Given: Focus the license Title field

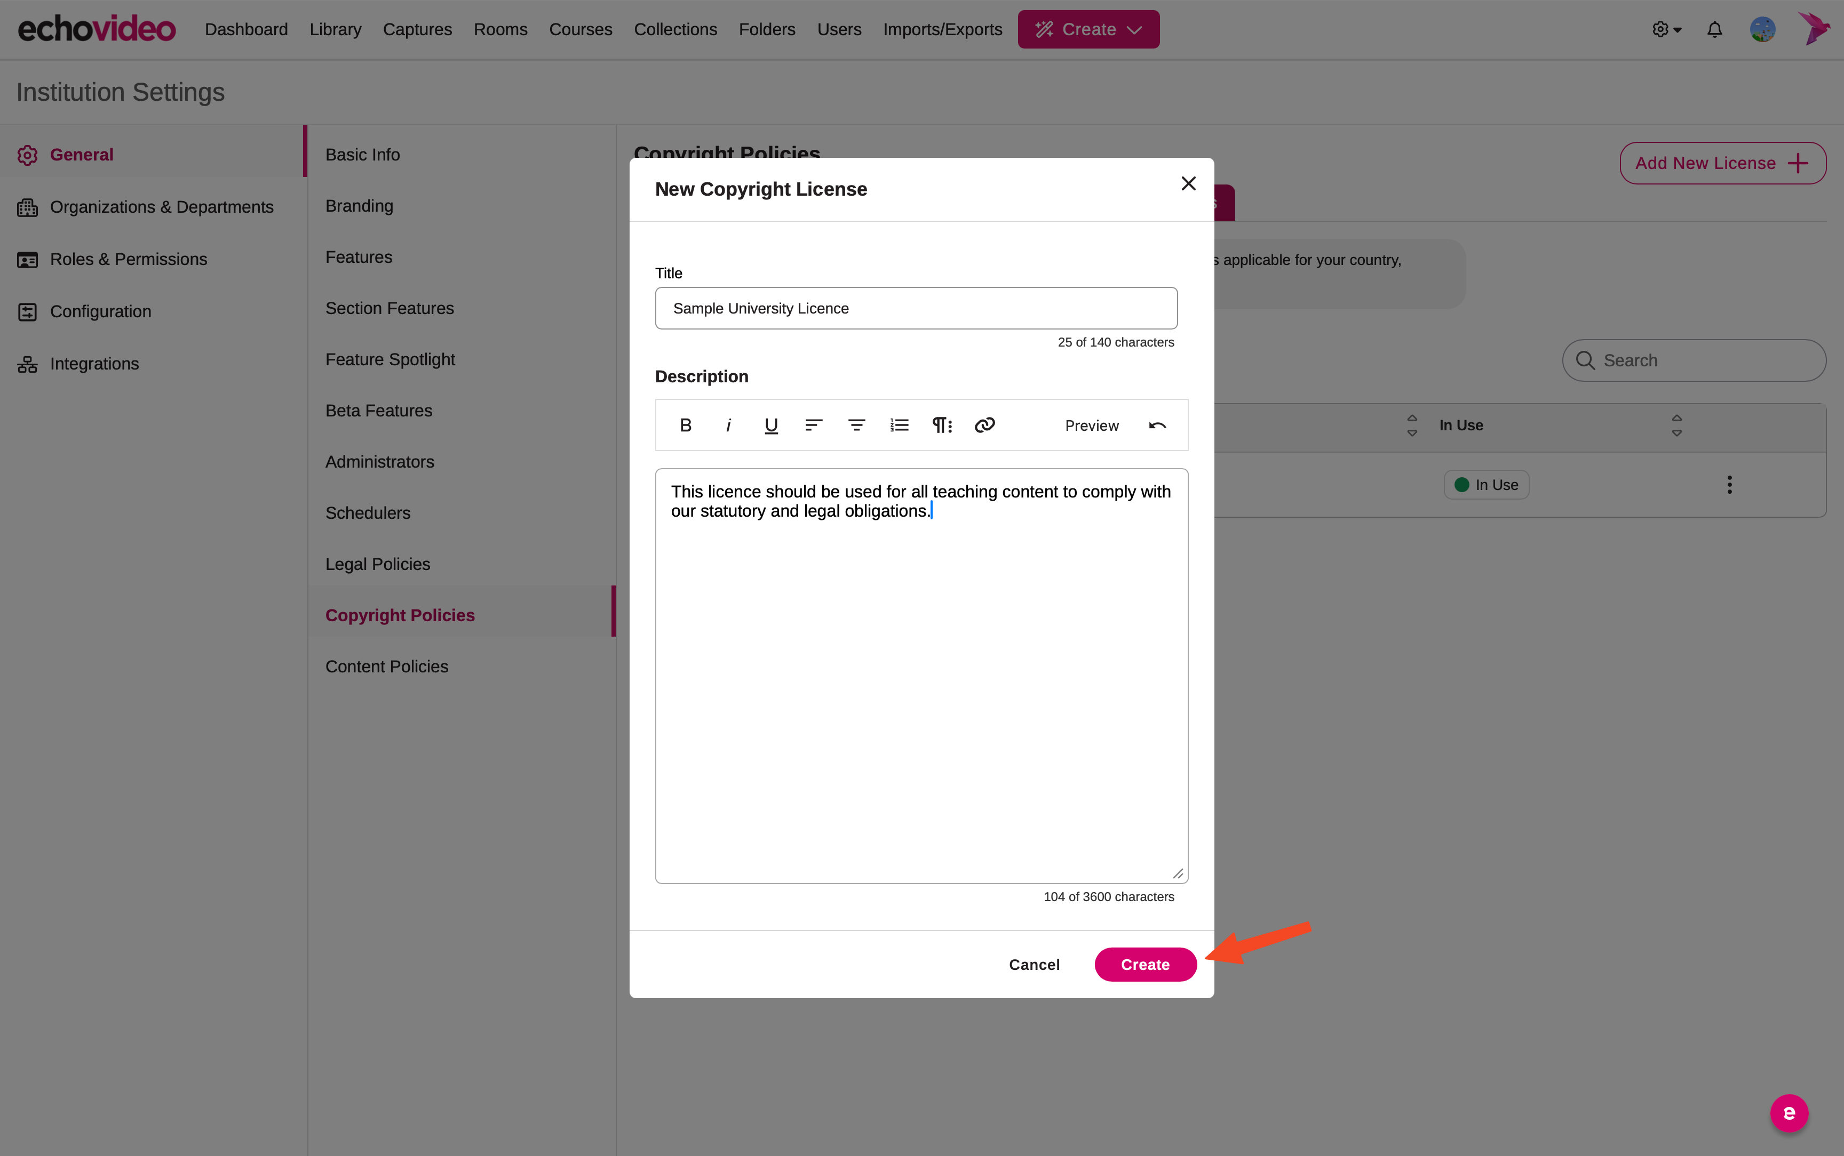Looking at the screenshot, I should (916, 308).
